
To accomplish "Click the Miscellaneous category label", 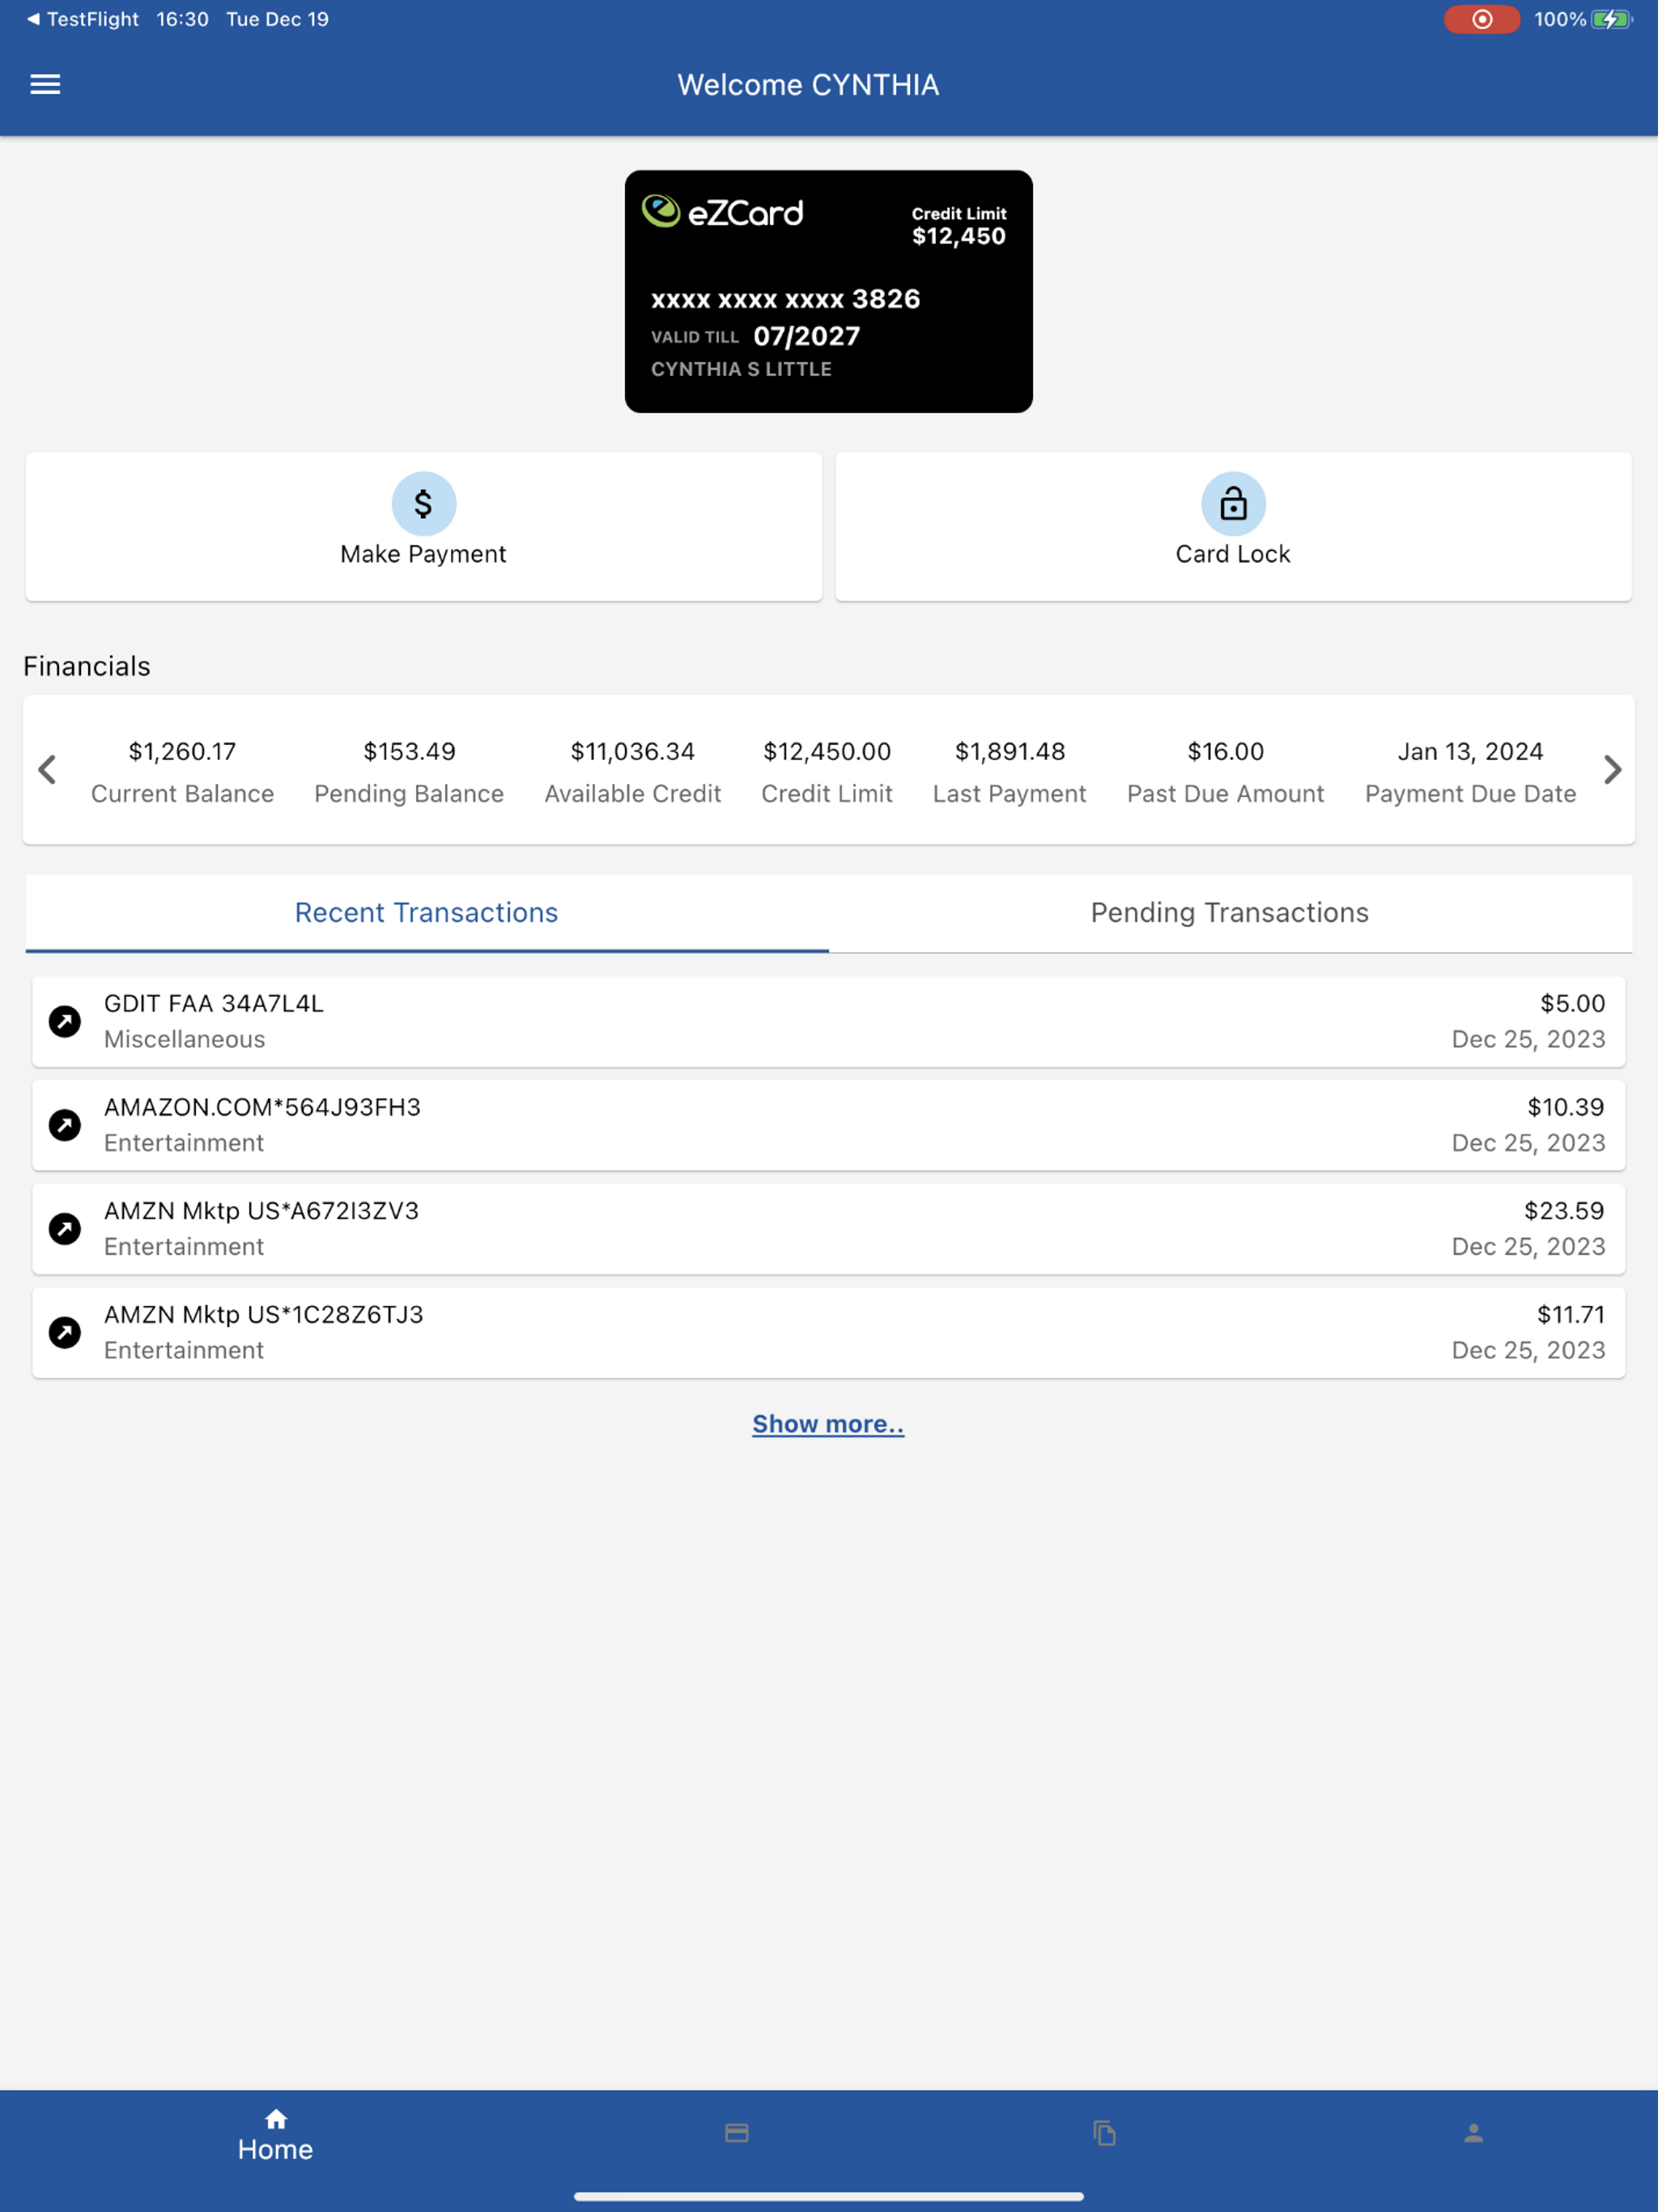I will coord(185,1039).
